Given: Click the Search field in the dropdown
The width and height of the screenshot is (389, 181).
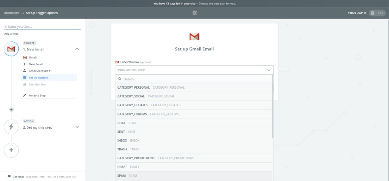Looking at the screenshot, I should [x=194, y=79].
